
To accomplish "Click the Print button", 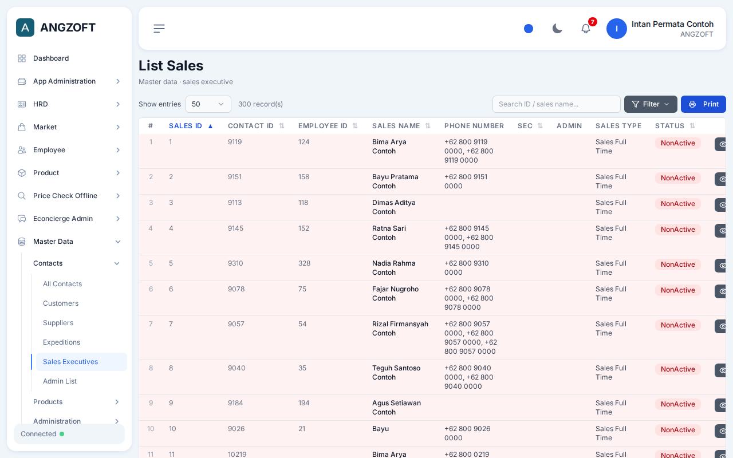I will (703, 104).
